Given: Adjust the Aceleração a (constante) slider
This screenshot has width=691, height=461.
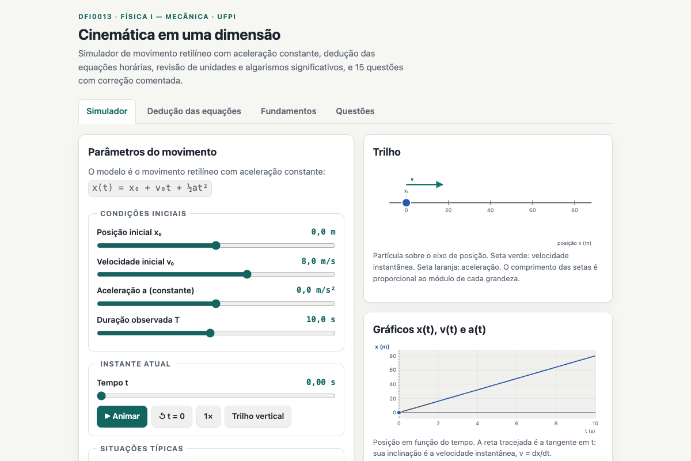Looking at the screenshot, I should pos(216,304).
